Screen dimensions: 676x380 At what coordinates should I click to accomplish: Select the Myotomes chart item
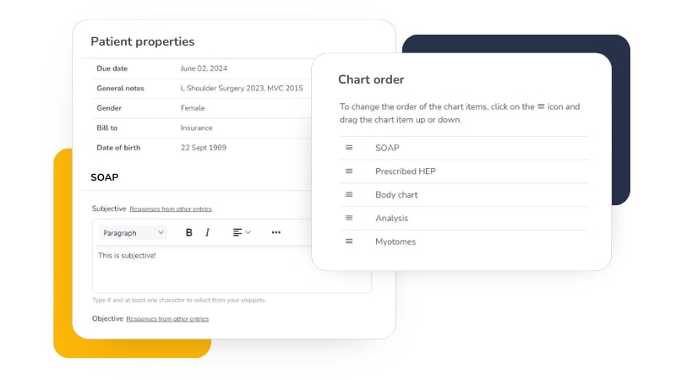click(395, 242)
